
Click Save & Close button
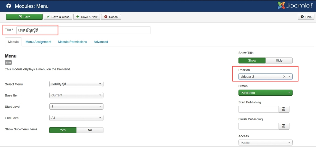point(58,17)
